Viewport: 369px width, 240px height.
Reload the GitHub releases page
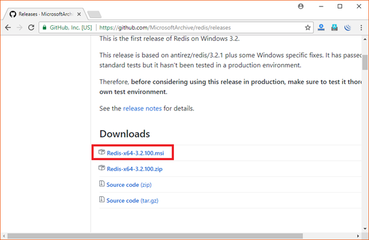(33, 27)
